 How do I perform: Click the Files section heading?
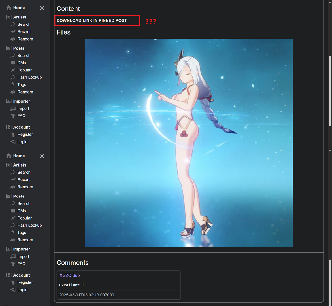coord(63,32)
